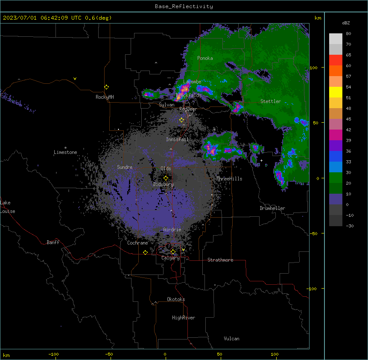Click the Olds city label
Viewport: 368px width, 360px height.
click(x=166, y=168)
